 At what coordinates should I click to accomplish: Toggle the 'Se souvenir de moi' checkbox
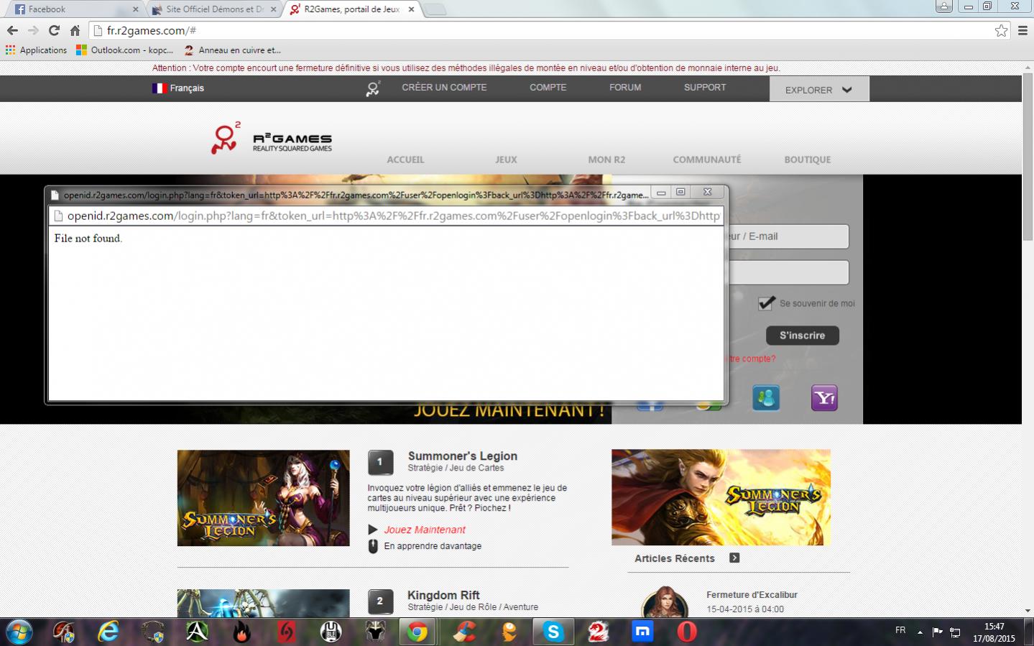766,303
